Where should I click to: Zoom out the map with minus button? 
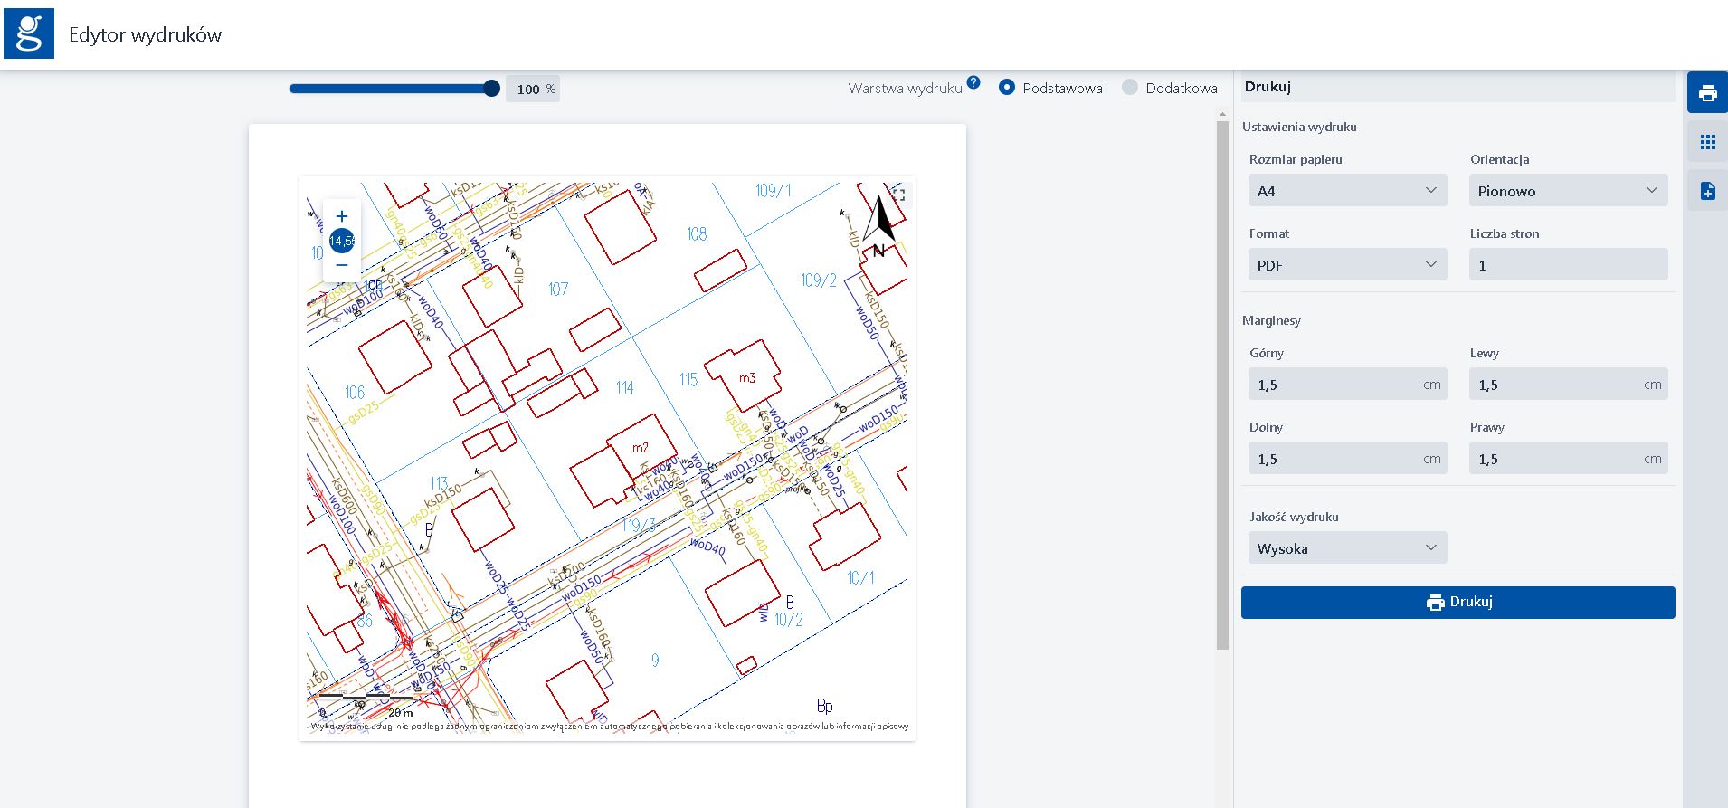click(x=342, y=265)
